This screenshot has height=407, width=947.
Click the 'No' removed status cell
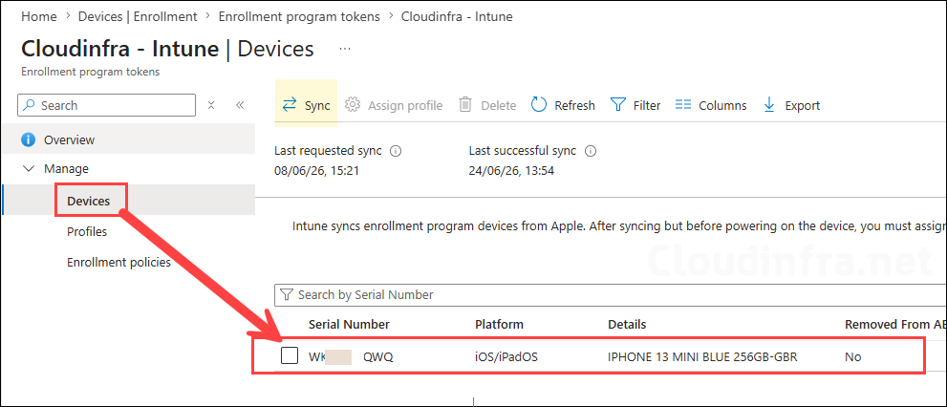click(x=852, y=357)
